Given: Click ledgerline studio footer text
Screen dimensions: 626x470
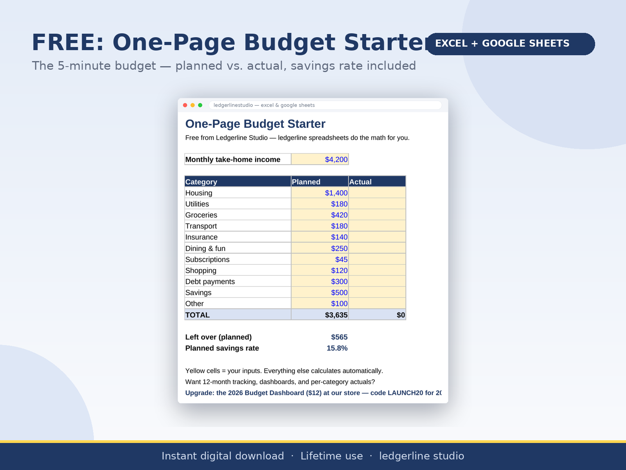Looking at the screenshot, I should pyautogui.click(x=422, y=456).
